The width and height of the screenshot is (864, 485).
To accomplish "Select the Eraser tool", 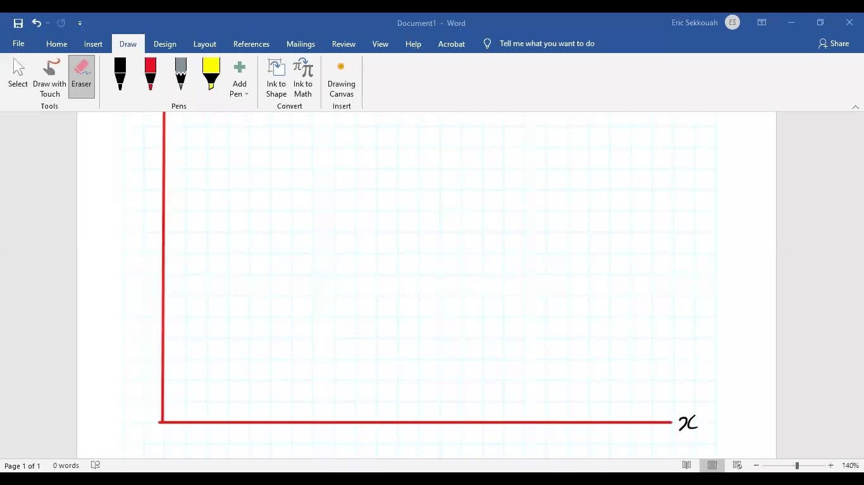I will coord(82,76).
